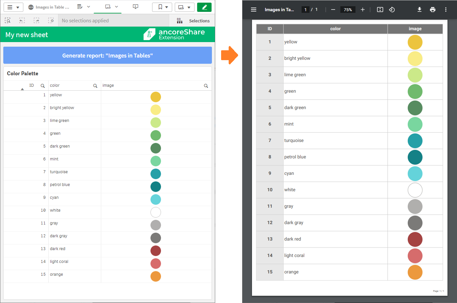Click "bright yellow" in the Qlik table
Image resolution: width=457 pixels, height=303 pixels.
(62, 108)
